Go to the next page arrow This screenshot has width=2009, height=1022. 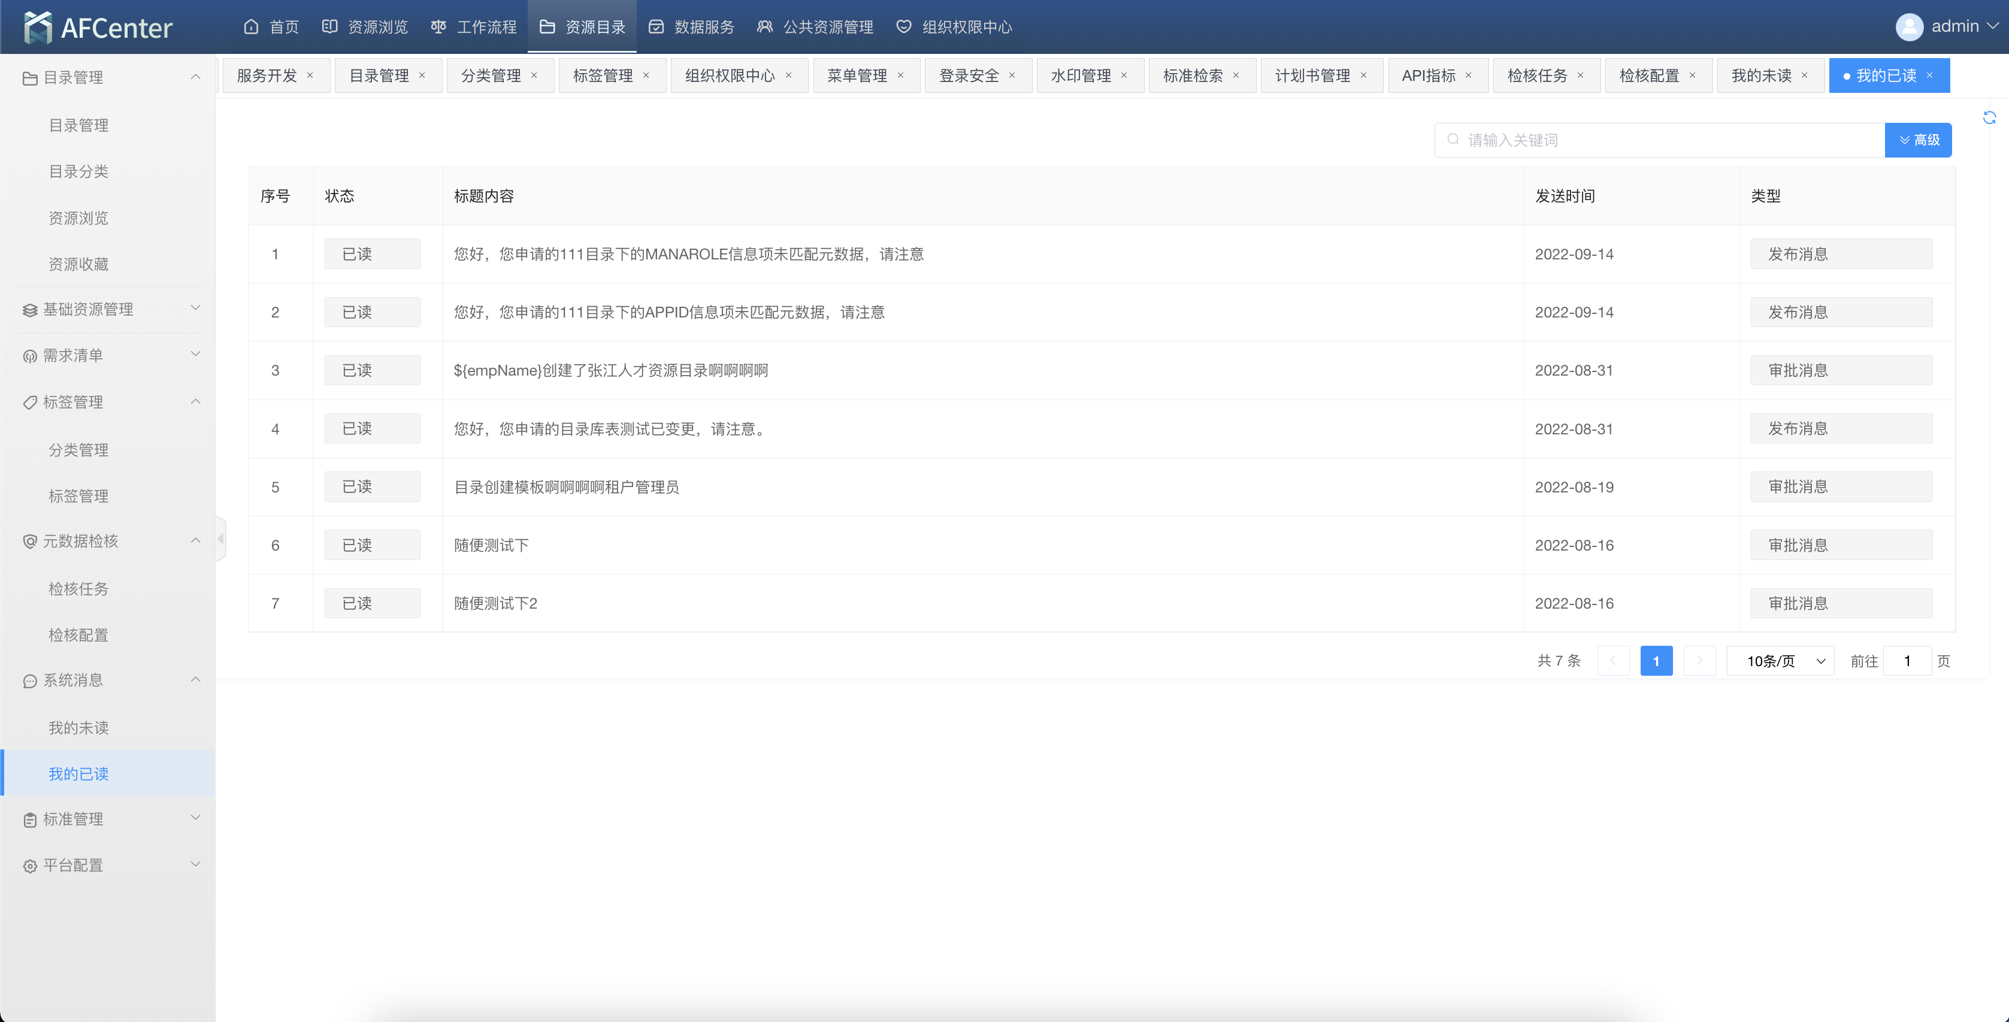point(1699,661)
